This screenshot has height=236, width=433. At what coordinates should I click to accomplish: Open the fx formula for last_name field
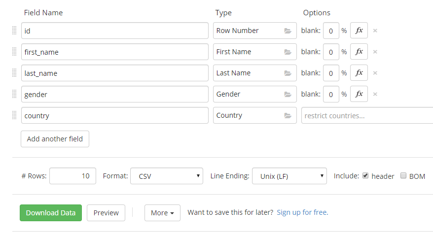[359, 73]
